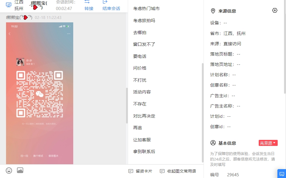The width and height of the screenshot is (286, 178).
Task: Click the right info panel scrollbar
Action: tap(285, 47)
